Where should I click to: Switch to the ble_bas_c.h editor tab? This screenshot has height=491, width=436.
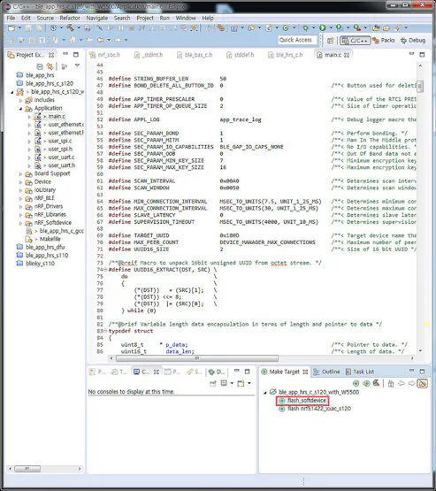click(195, 55)
